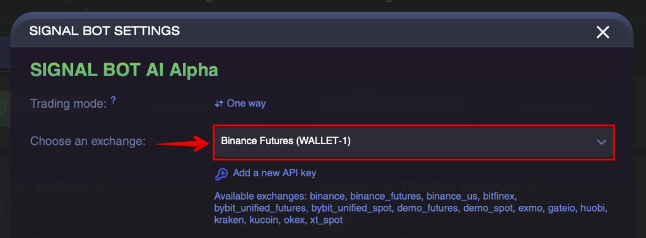Click the key icon for API keys

pyautogui.click(x=221, y=174)
